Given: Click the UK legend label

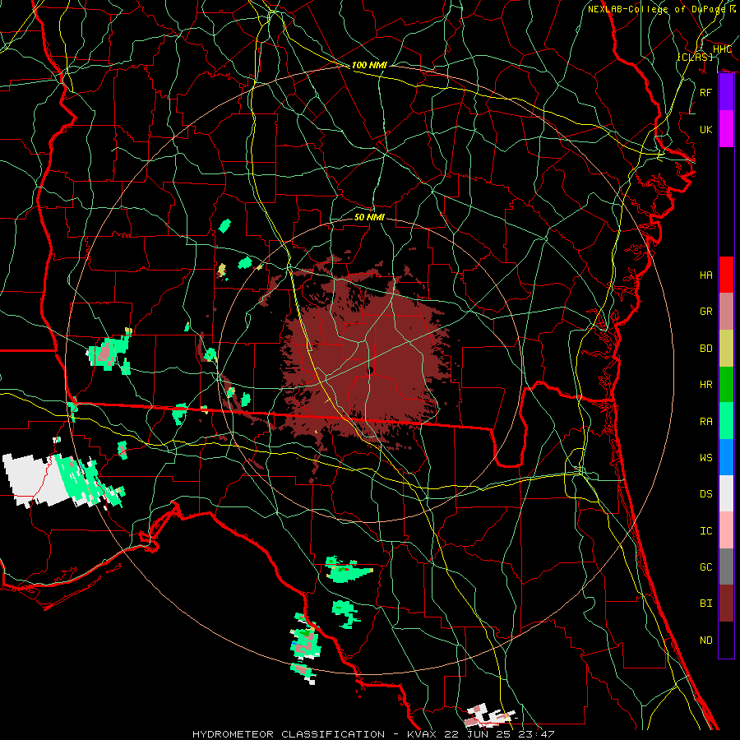Looking at the screenshot, I should 705,129.
